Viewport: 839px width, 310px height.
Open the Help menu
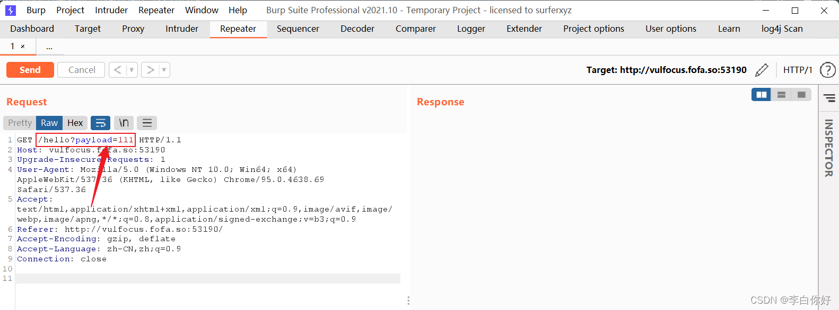point(238,10)
